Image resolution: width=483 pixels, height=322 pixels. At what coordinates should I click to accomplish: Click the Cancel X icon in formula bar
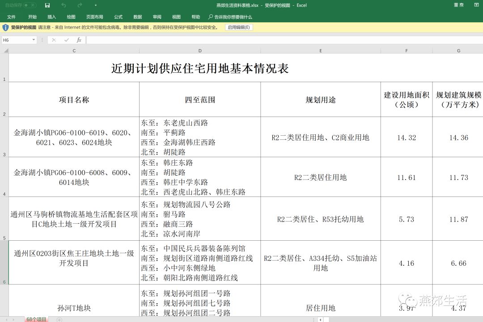tap(54, 40)
